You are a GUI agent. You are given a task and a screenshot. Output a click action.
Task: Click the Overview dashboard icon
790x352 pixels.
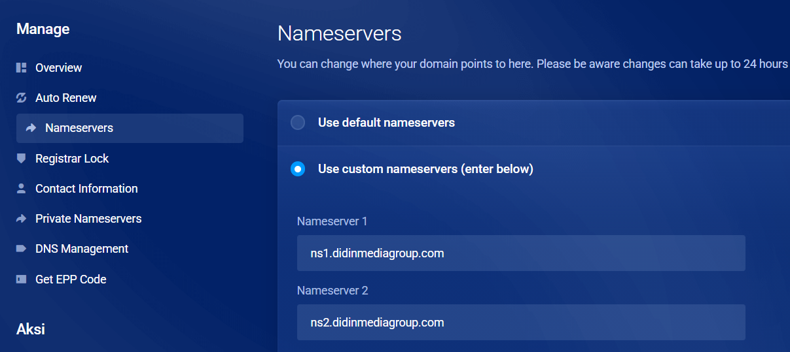(21, 68)
